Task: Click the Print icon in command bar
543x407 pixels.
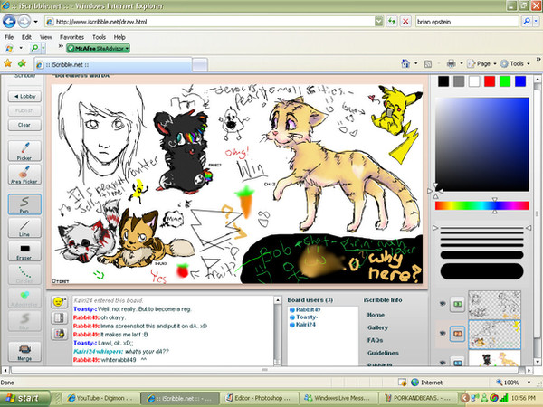Action: point(451,63)
